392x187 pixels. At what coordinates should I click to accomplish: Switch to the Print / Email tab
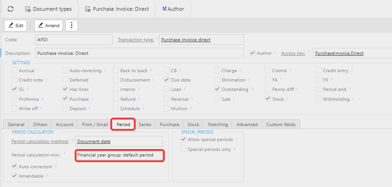(95, 124)
